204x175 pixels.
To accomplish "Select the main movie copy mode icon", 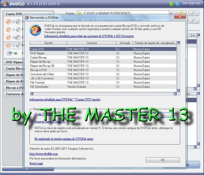I will [x=13, y=30].
